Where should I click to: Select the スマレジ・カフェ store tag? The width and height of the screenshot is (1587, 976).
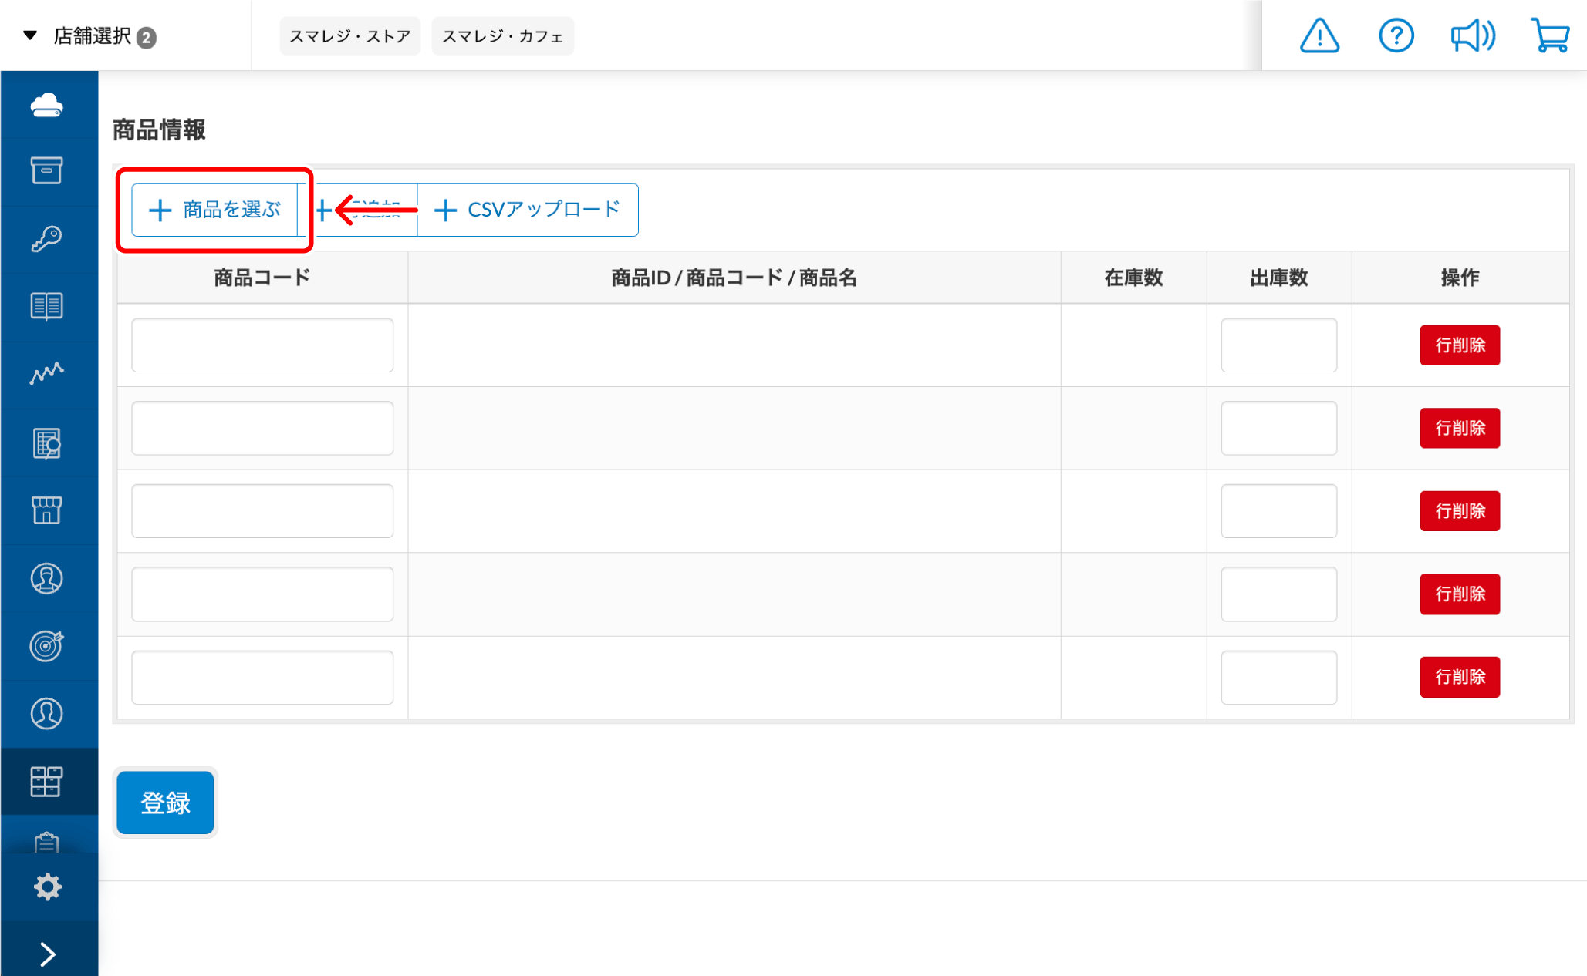coord(502,36)
